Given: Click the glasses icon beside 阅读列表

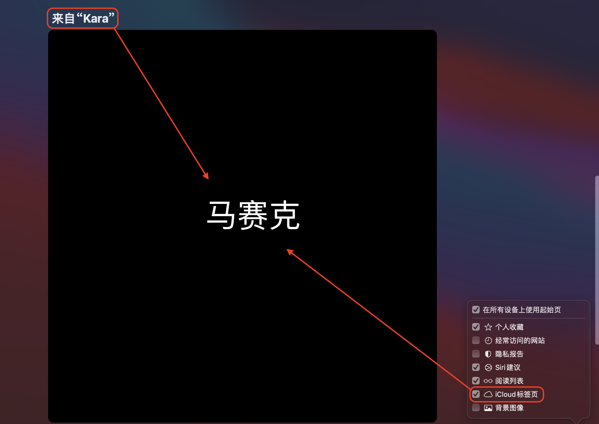Looking at the screenshot, I should 488,381.
